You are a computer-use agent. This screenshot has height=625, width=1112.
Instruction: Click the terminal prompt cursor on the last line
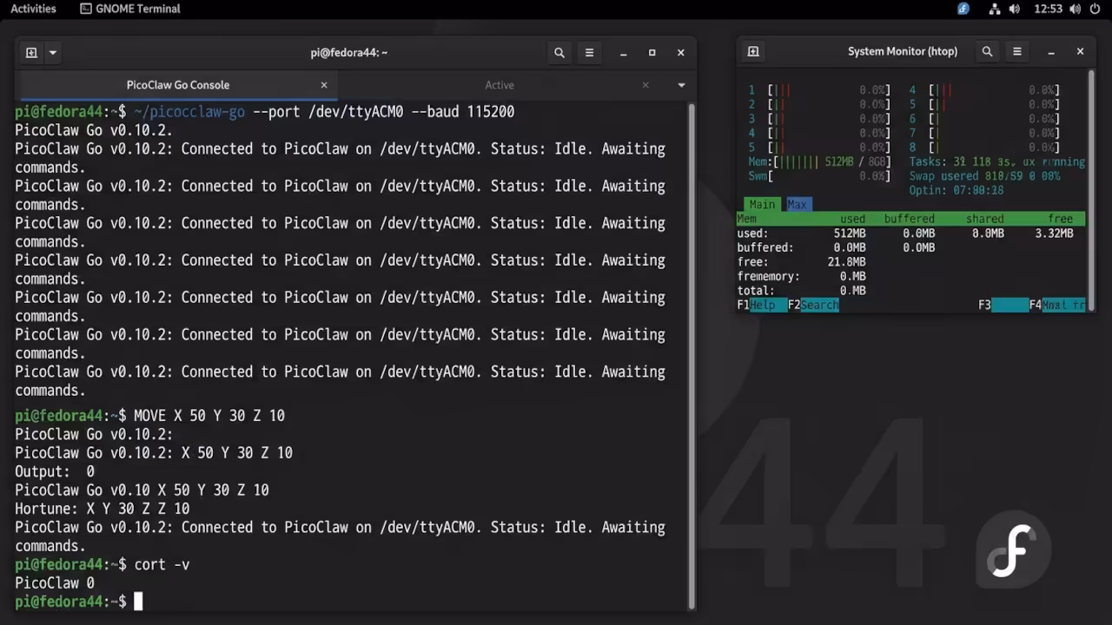(x=137, y=602)
